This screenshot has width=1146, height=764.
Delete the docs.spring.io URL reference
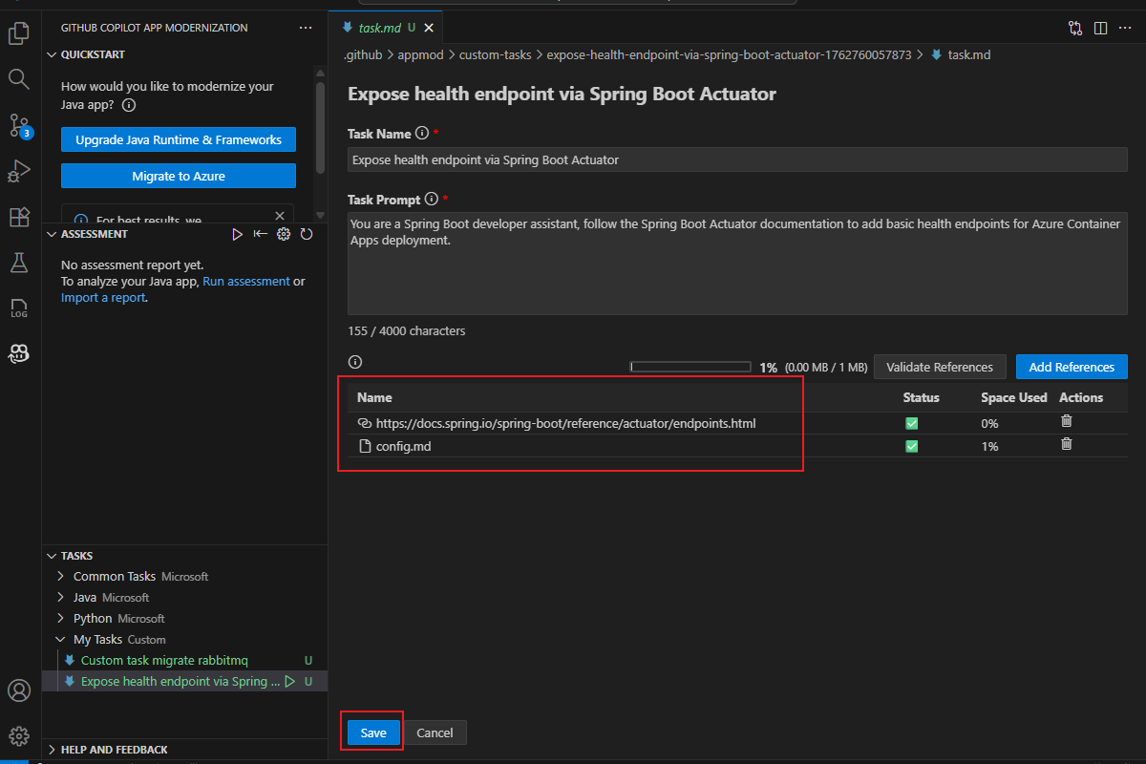[x=1067, y=421]
